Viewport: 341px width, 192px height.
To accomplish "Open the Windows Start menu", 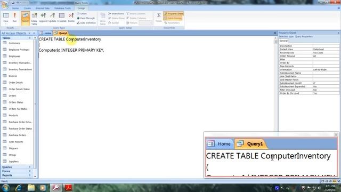I will tap(6, 188).
